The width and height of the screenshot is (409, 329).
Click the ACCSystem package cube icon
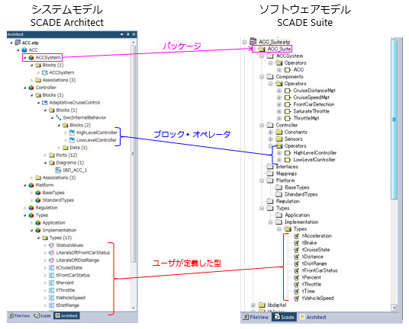coord(31,58)
